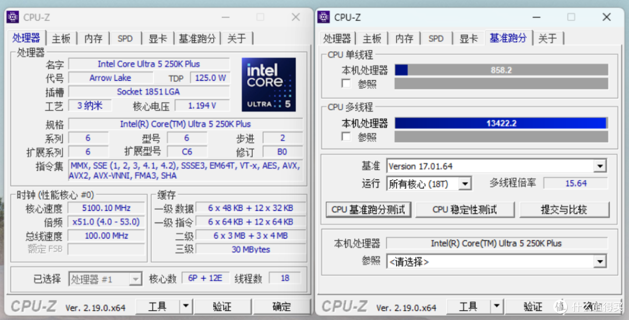This screenshot has height=320, width=629.
Task: Click 倍频 value x51.0 (4.0 - 53.0)
Action: click(107, 222)
